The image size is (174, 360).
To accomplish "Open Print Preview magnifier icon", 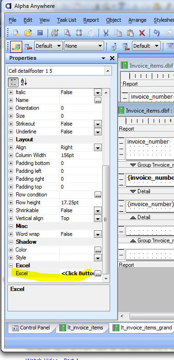I will pyautogui.click(x=67, y=33).
